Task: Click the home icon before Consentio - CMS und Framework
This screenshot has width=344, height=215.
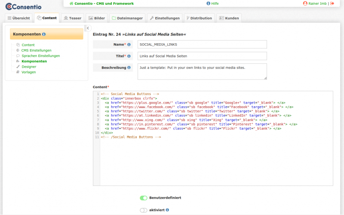Action: (x=71, y=3)
